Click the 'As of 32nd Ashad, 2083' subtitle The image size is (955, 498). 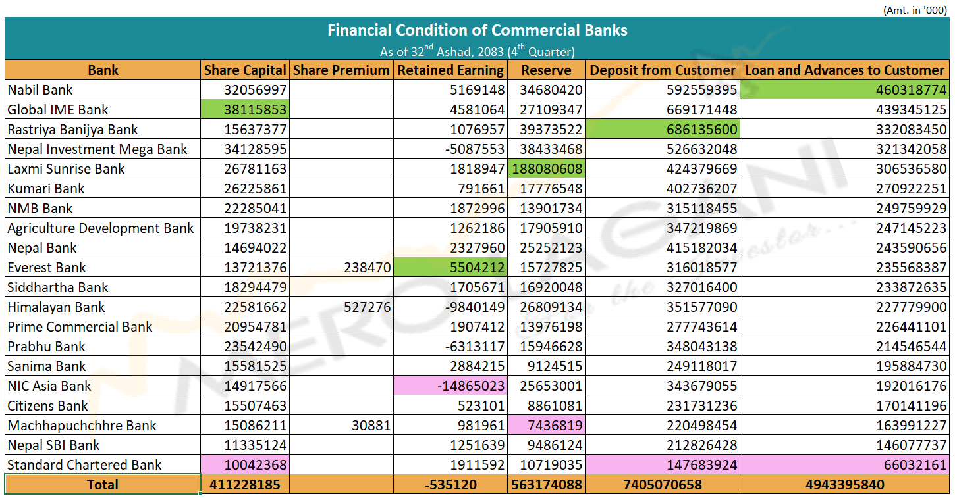[x=477, y=51]
